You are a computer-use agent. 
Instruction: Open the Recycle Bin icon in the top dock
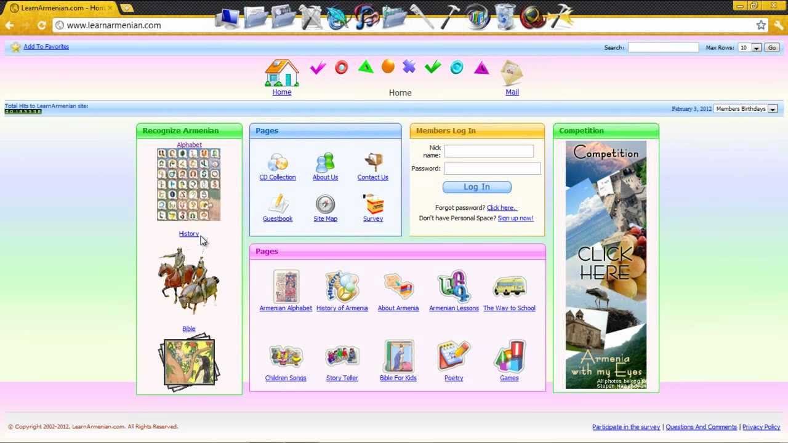click(x=505, y=17)
